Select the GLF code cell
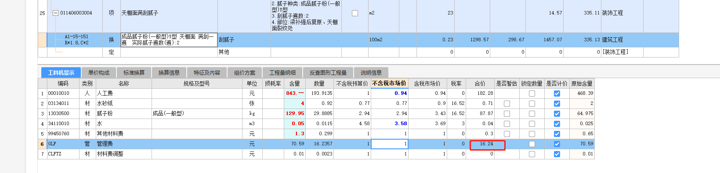Image resolution: width=720 pixels, height=173 pixels. (63, 144)
